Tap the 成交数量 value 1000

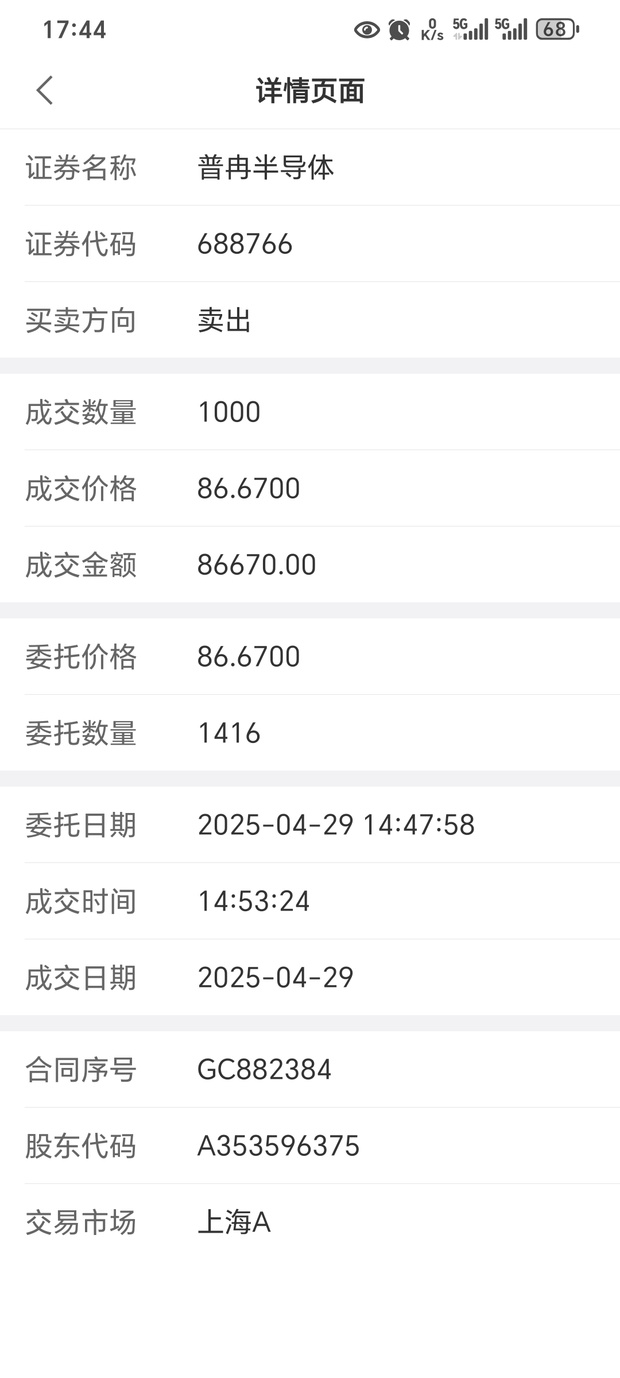tap(229, 412)
